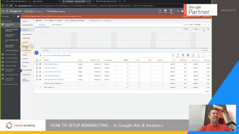Open the Casson Media account dropdown

coord(34,12)
